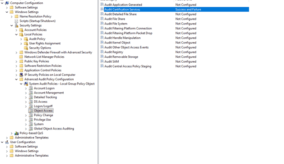Click the Audit File System policy icon

pyautogui.click(x=102, y=24)
